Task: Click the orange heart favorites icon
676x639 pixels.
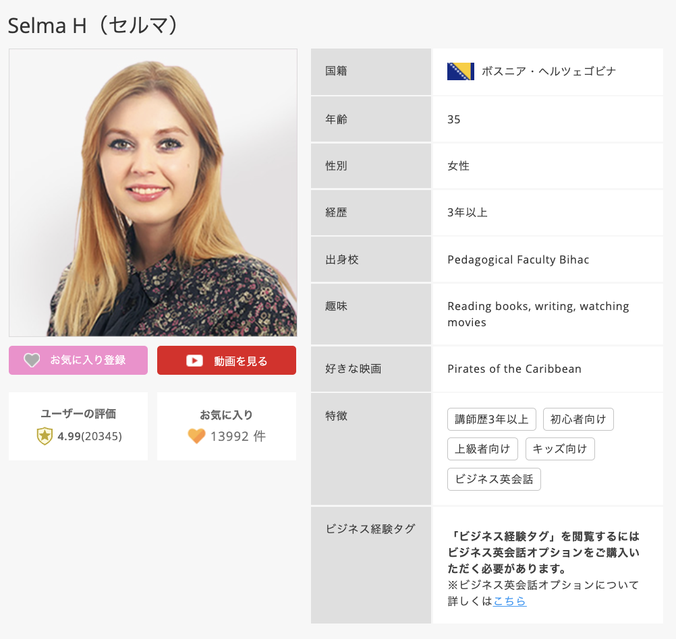Action: click(196, 436)
